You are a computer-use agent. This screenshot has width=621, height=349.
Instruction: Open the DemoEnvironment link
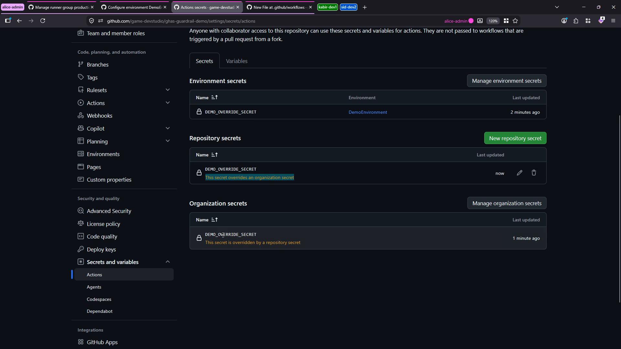coord(368,112)
